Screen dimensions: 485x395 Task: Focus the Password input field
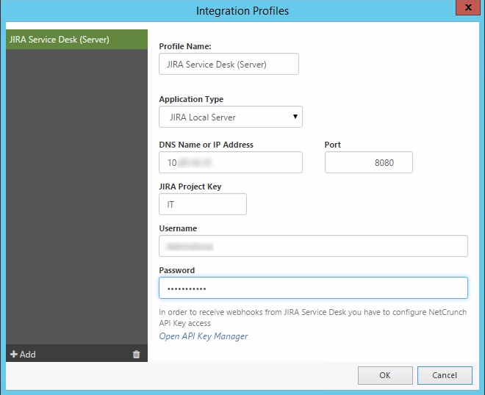click(313, 288)
